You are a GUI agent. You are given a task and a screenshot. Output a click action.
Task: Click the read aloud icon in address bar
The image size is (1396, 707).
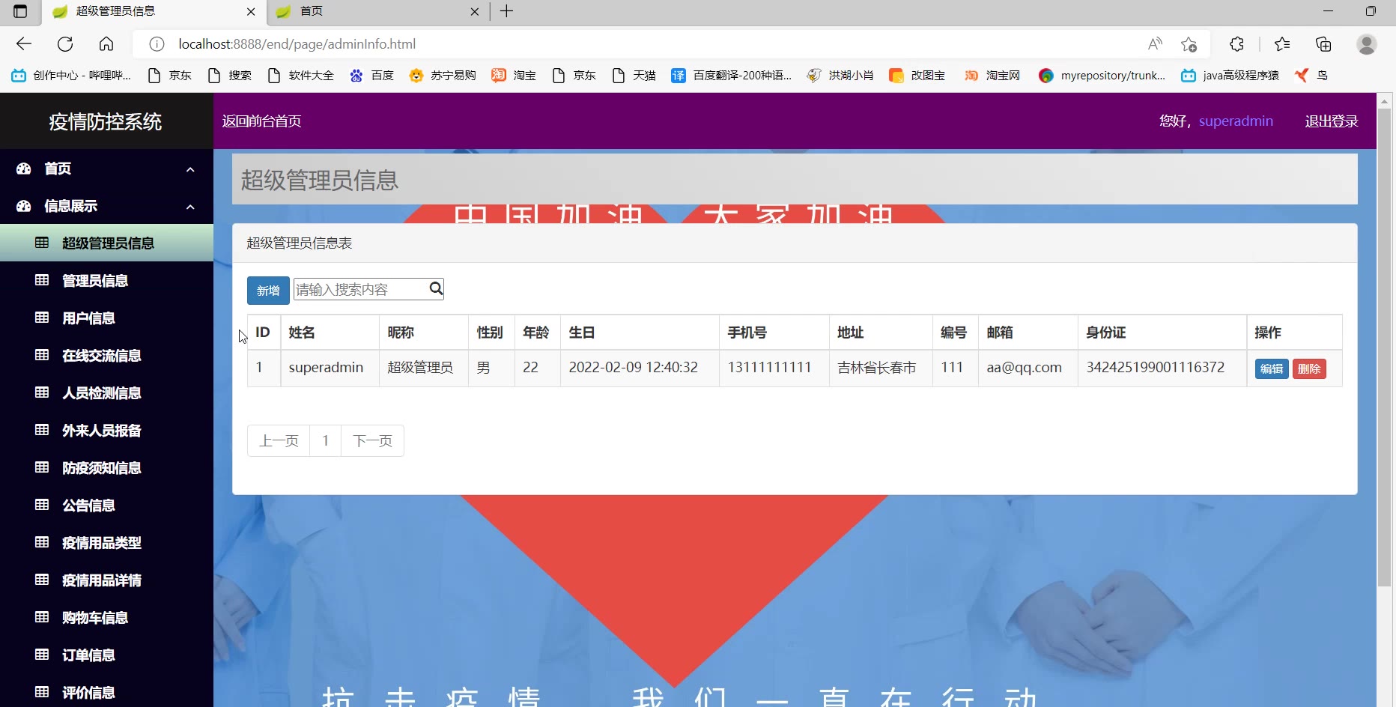(1155, 44)
